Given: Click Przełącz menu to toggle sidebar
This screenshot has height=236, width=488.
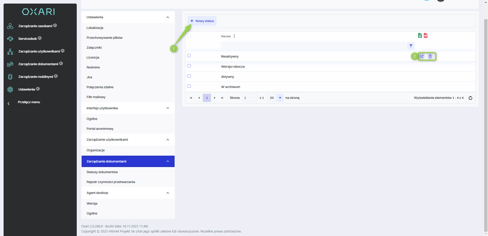Looking at the screenshot, I should [x=29, y=102].
